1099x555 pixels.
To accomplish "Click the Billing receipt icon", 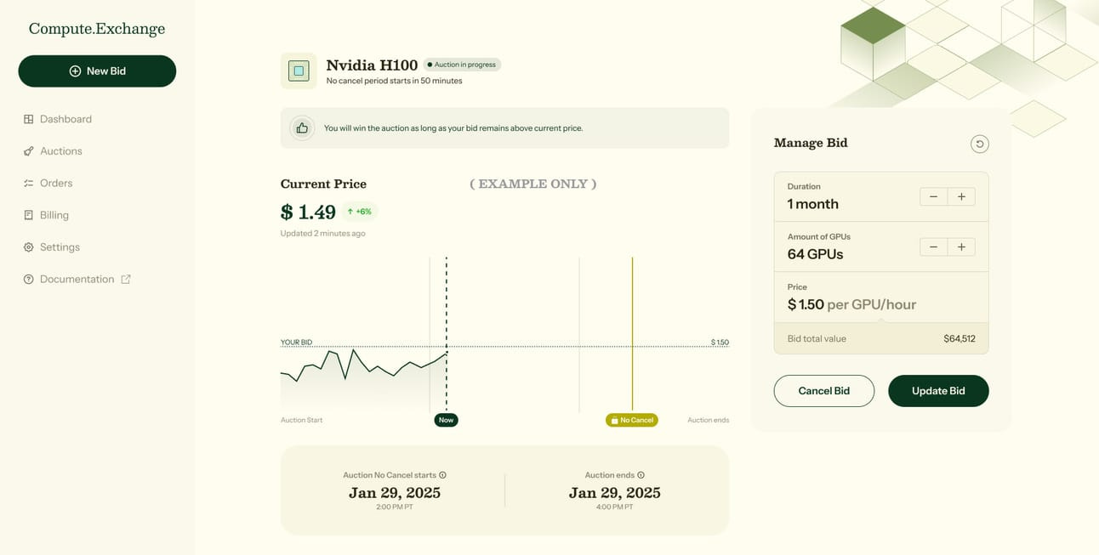I will tap(29, 215).
